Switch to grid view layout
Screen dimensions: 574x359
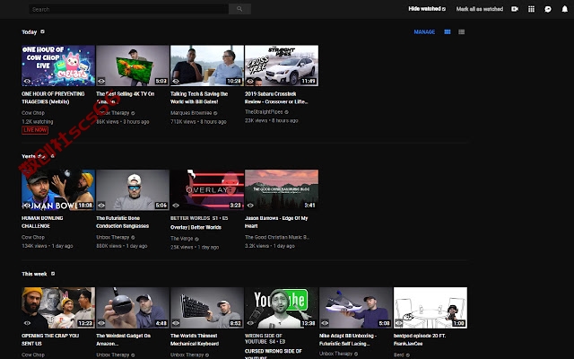(x=448, y=32)
